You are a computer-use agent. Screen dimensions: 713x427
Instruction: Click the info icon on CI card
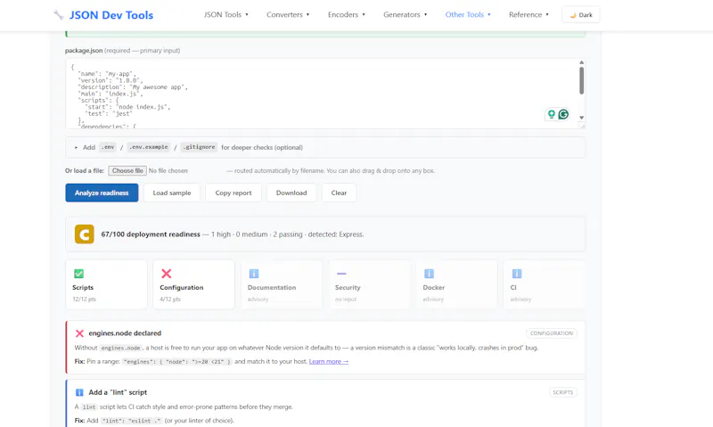point(517,274)
